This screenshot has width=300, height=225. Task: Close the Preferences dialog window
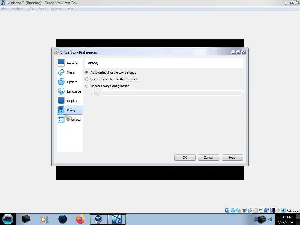tap(243, 52)
